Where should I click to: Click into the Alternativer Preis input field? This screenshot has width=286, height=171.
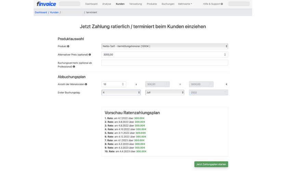tap(165, 54)
